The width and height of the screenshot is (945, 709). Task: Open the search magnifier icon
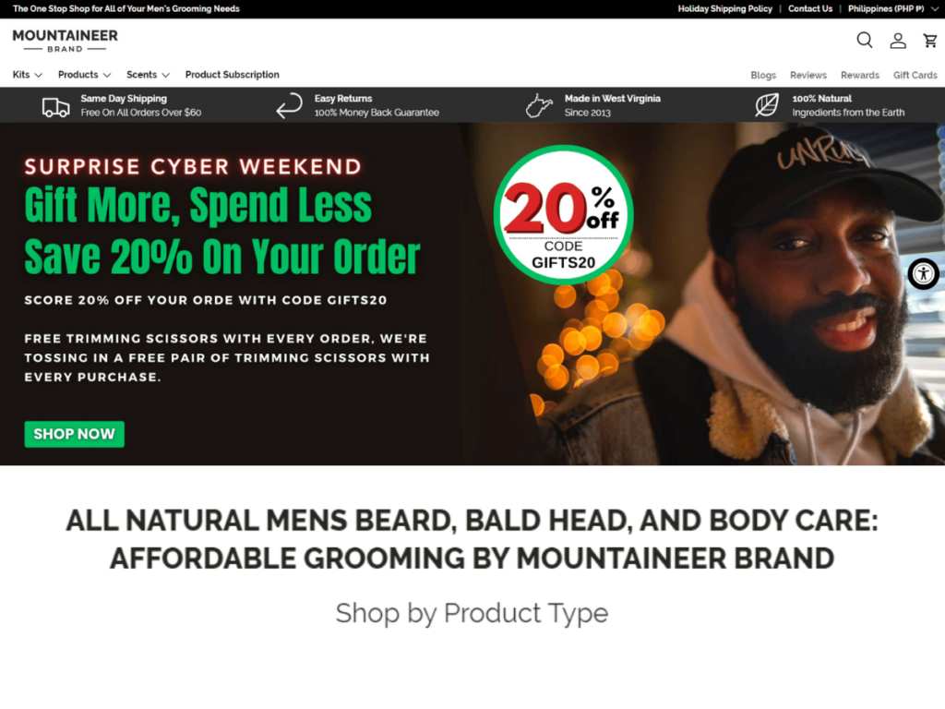[864, 41]
